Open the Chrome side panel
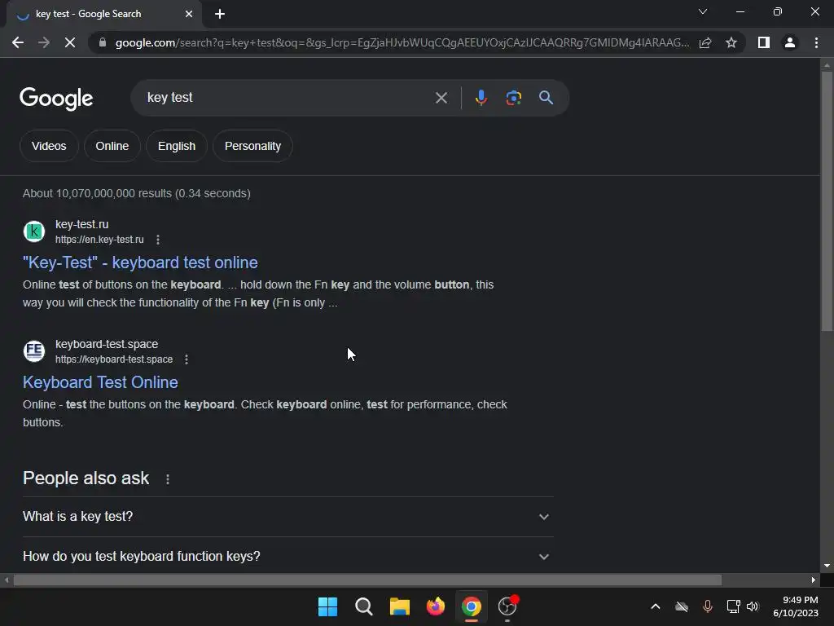 pyautogui.click(x=764, y=42)
